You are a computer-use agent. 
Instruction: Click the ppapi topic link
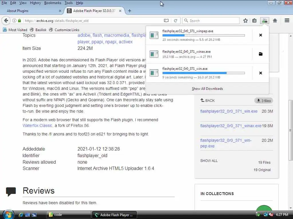[97, 42]
